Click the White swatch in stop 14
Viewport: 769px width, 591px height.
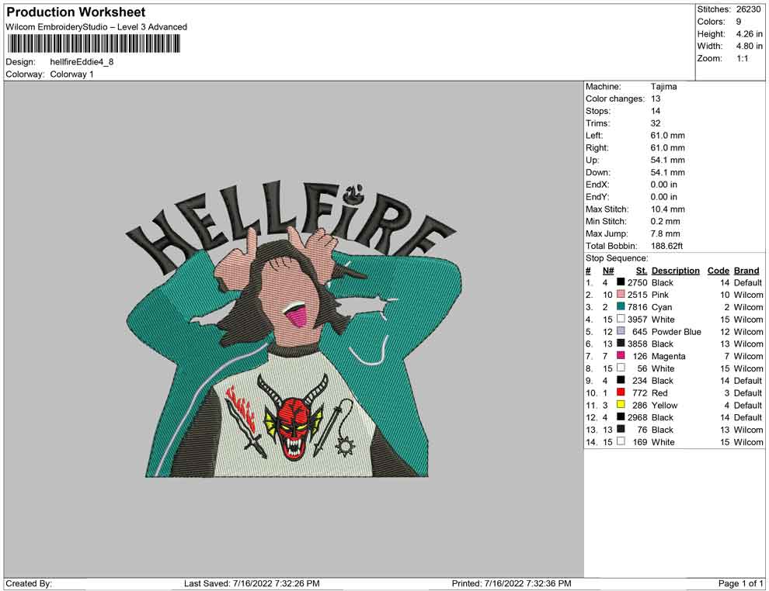click(621, 441)
